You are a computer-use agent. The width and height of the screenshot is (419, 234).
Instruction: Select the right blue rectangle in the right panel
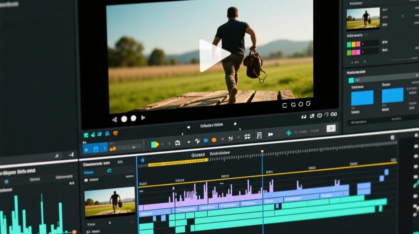click(393, 95)
